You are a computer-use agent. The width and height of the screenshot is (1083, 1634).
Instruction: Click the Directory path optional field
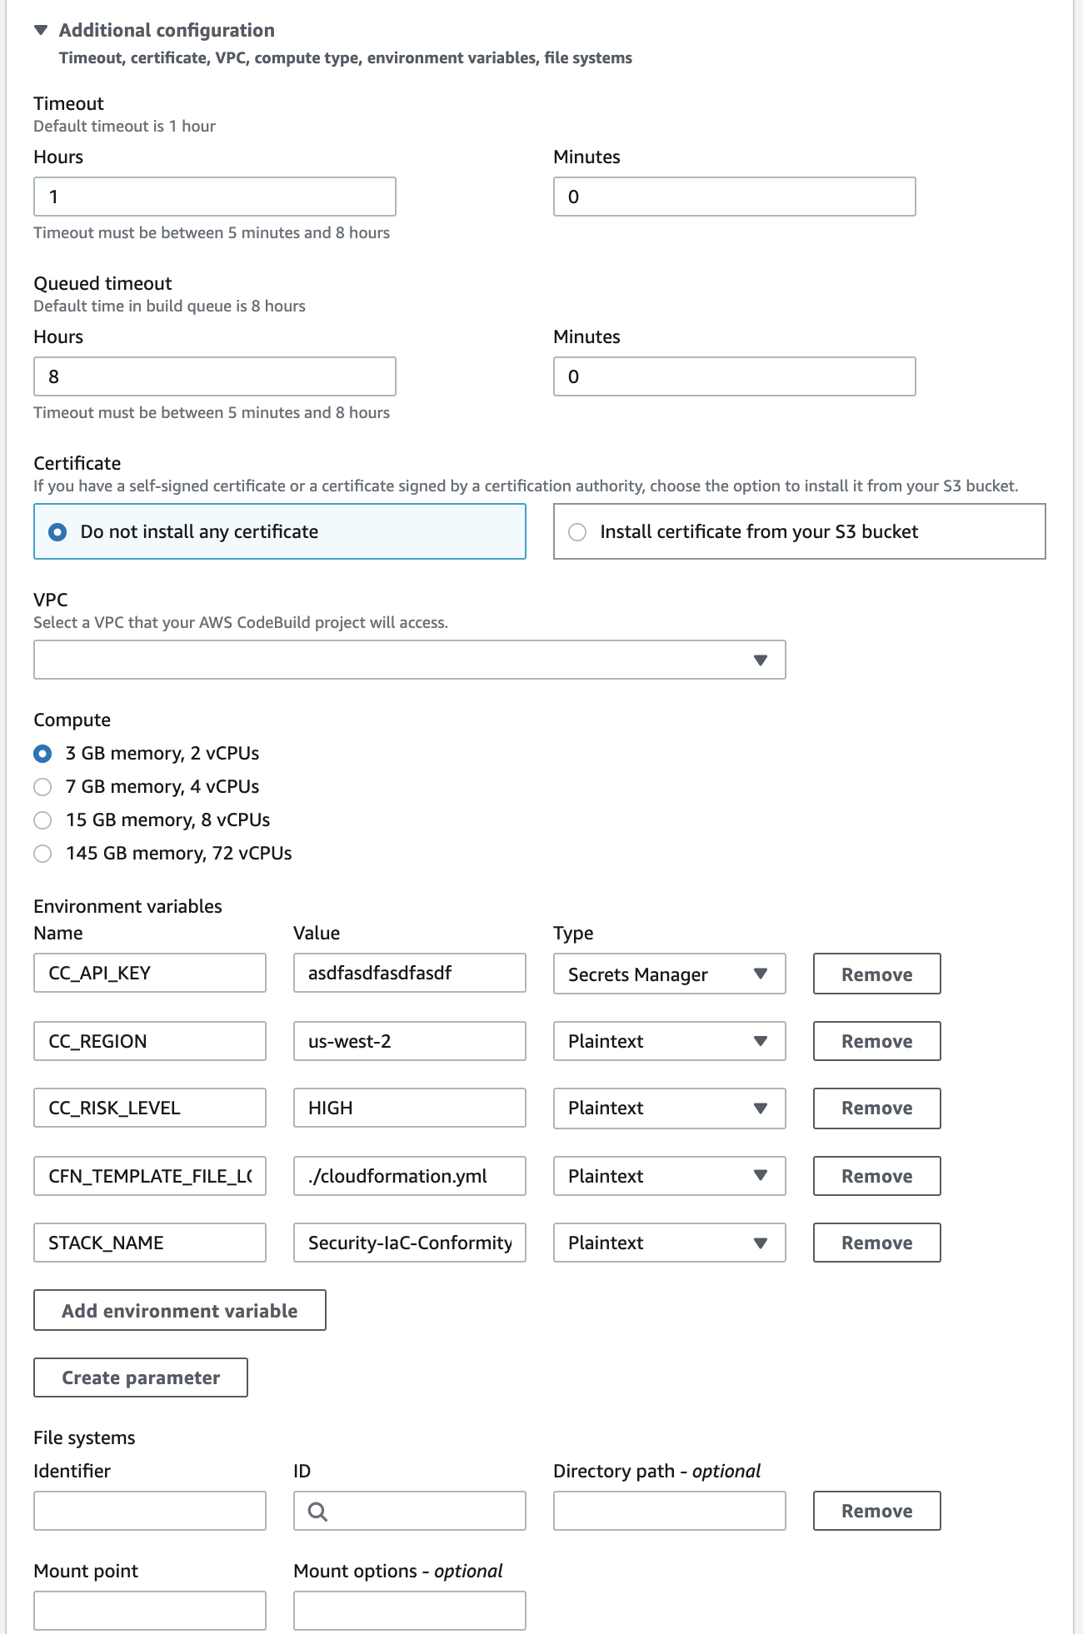pyautogui.click(x=669, y=1511)
